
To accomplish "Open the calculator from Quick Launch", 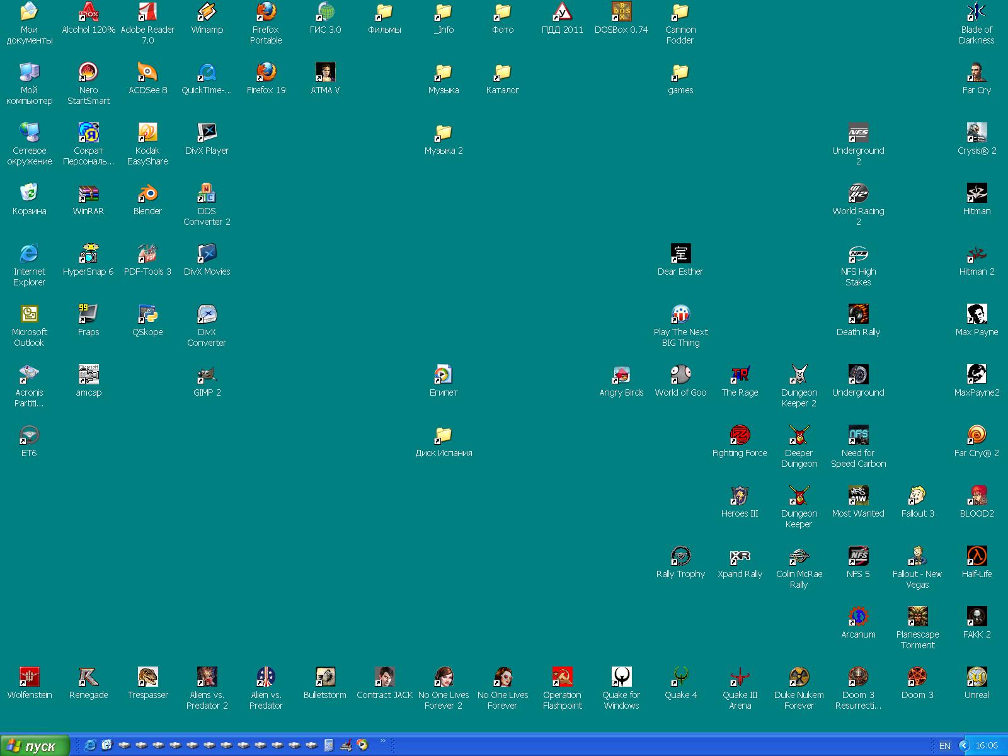I will coord(328,745).
